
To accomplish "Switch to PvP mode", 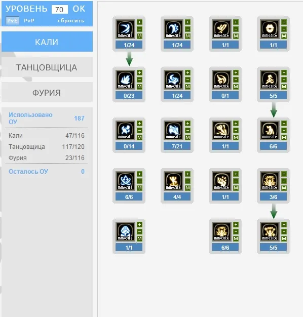I will coord(29,21).
